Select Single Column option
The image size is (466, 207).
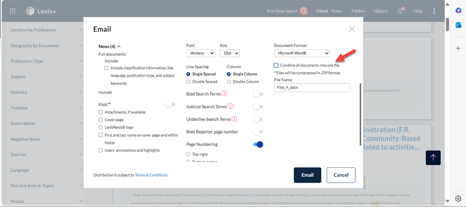(x=229, y=74)
